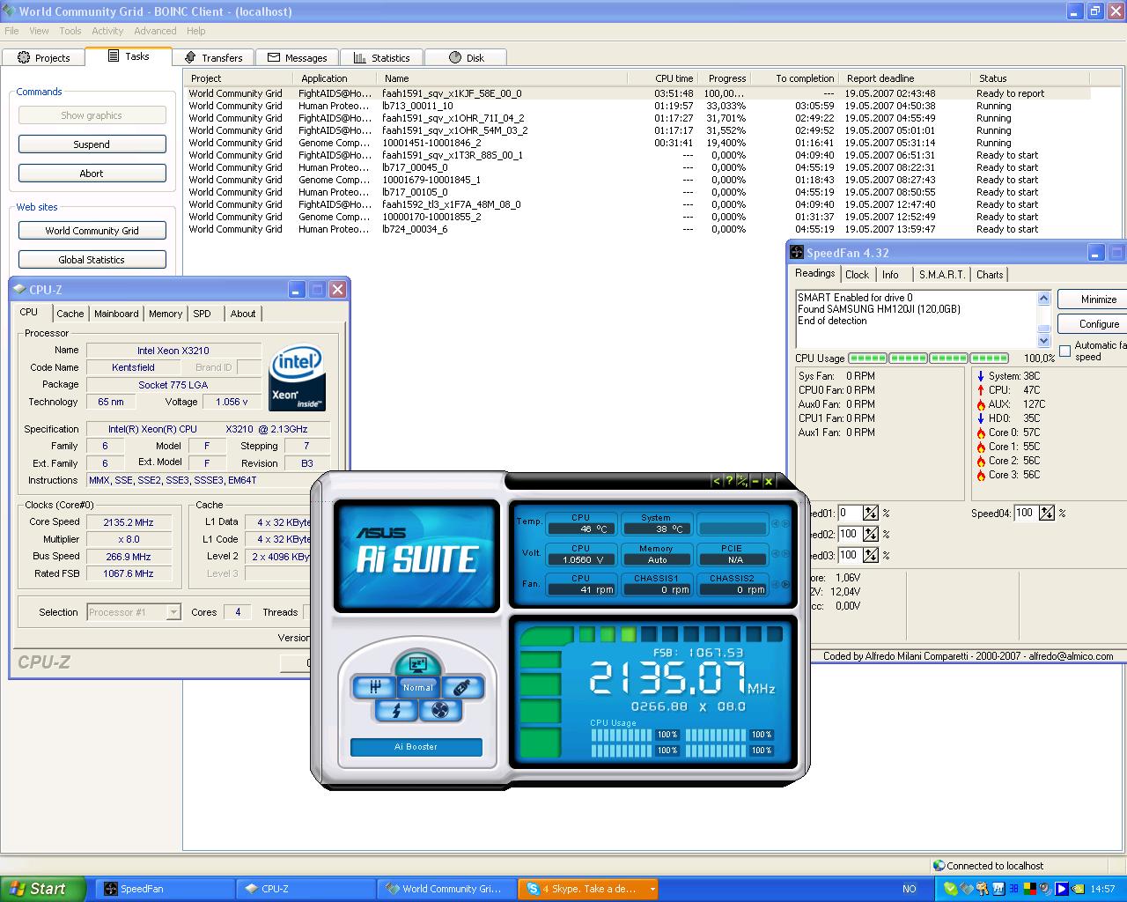Open the Memory tab in CPU-Z
Viewport: 1127px width, 902px height.
(166, 314)
